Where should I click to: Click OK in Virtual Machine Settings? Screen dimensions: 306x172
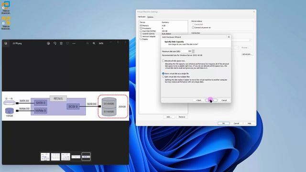223,123
